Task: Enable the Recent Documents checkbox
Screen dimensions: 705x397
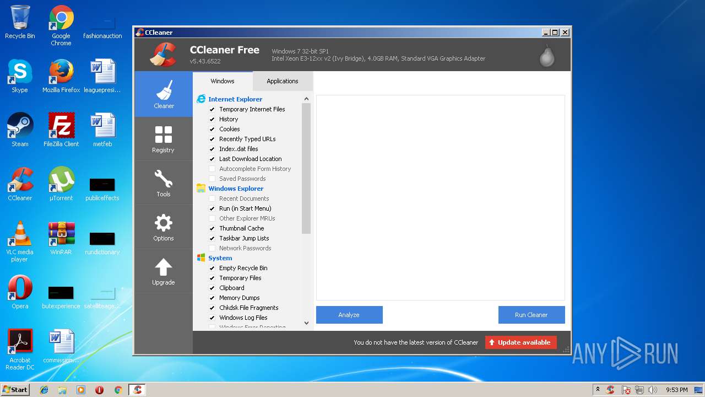Action: (x=212, y=198)
